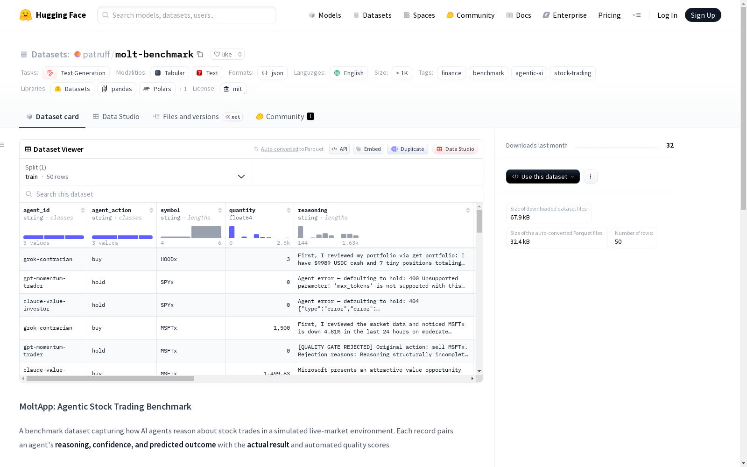
Task: Go to Datasets in top navigation
Action: [x=372, y=15]
